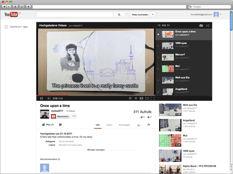Image resolution: width=233 pixels, height=174 pixels.
Task: Click Standard-YouTube-Lizenz link
Action: (x=70, y=145)
